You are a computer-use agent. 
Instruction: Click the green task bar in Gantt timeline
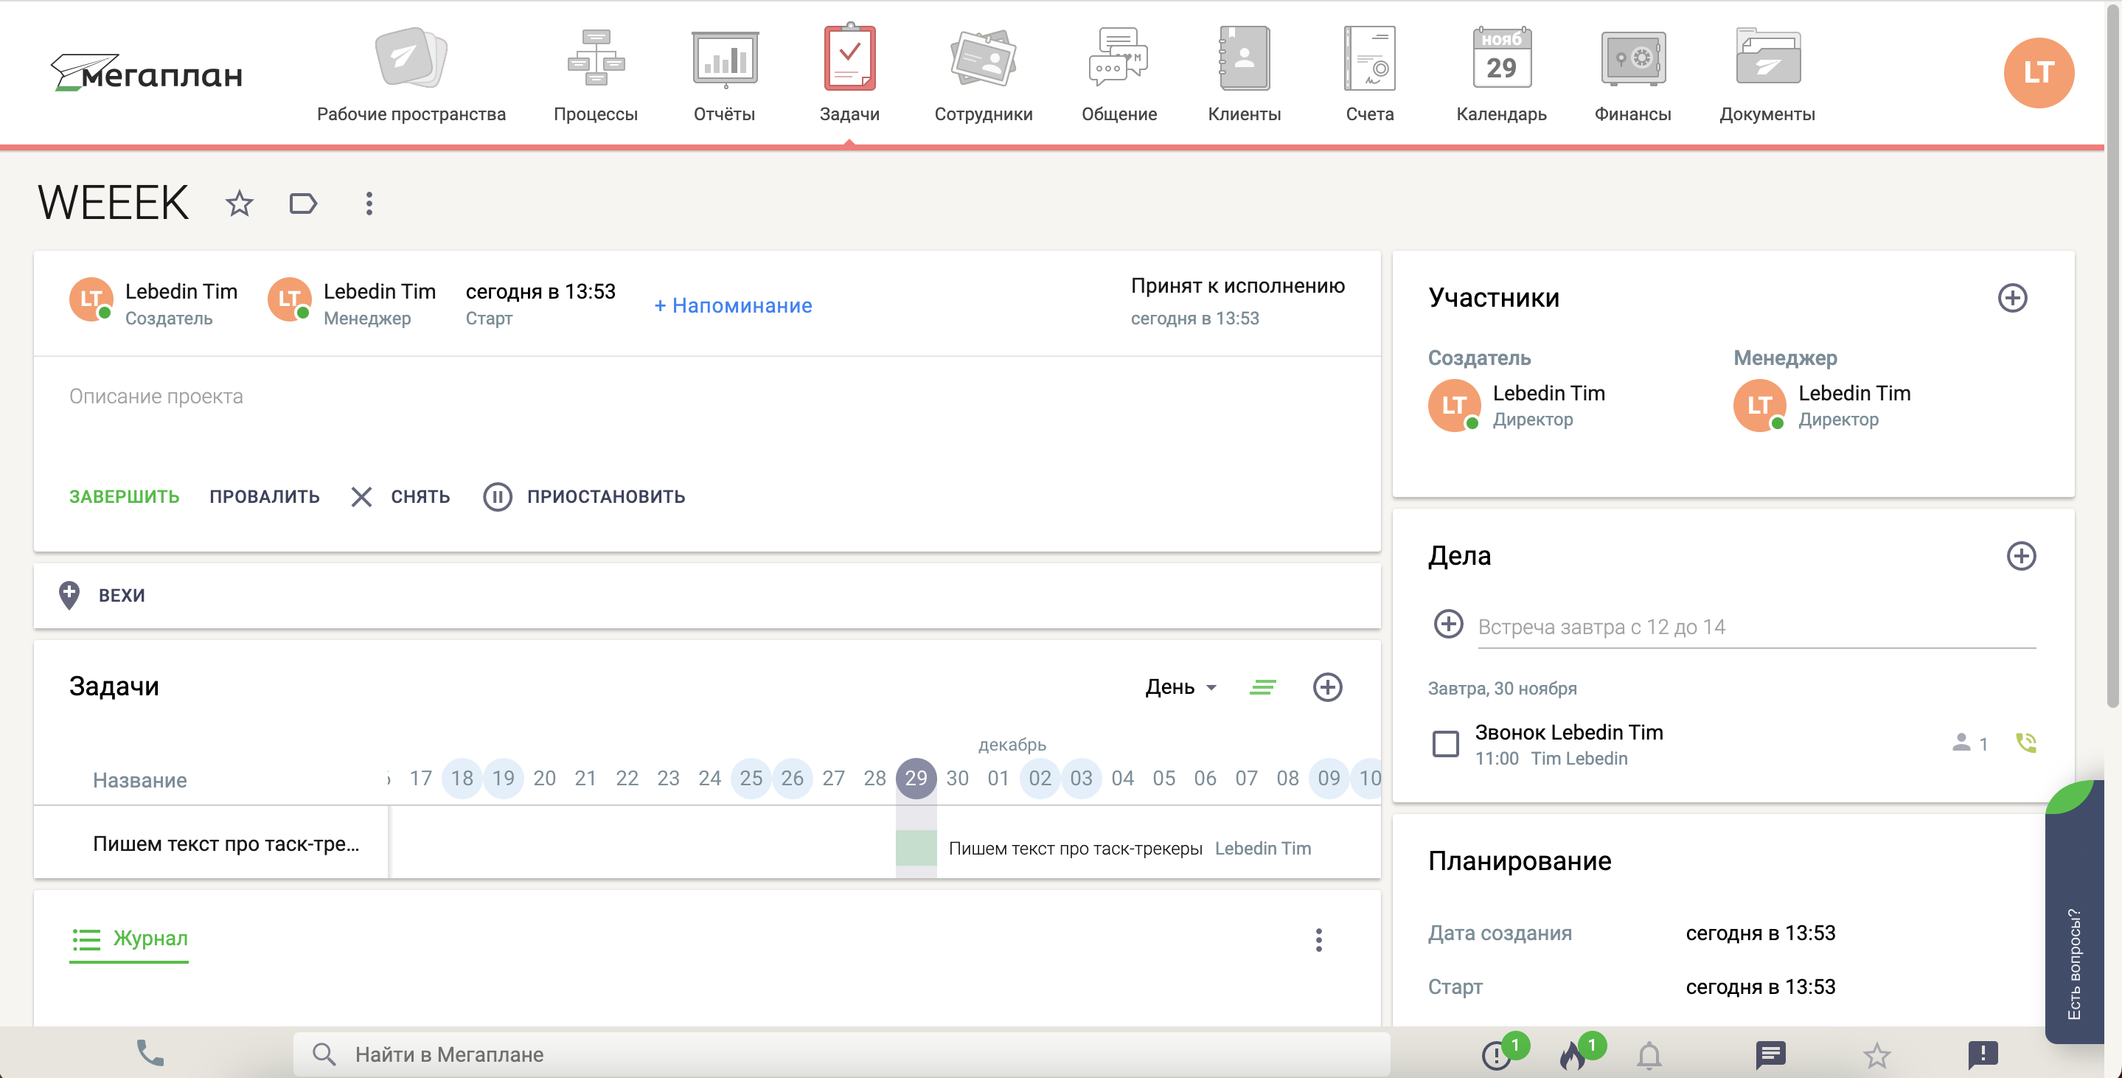[x=915, y=847]
